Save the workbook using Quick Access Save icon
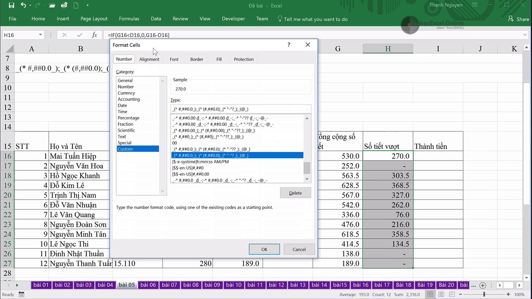 click(11, 5)
